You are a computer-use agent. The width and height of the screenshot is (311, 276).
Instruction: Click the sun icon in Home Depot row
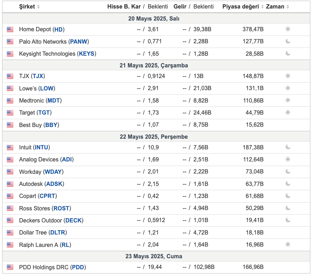288,29
